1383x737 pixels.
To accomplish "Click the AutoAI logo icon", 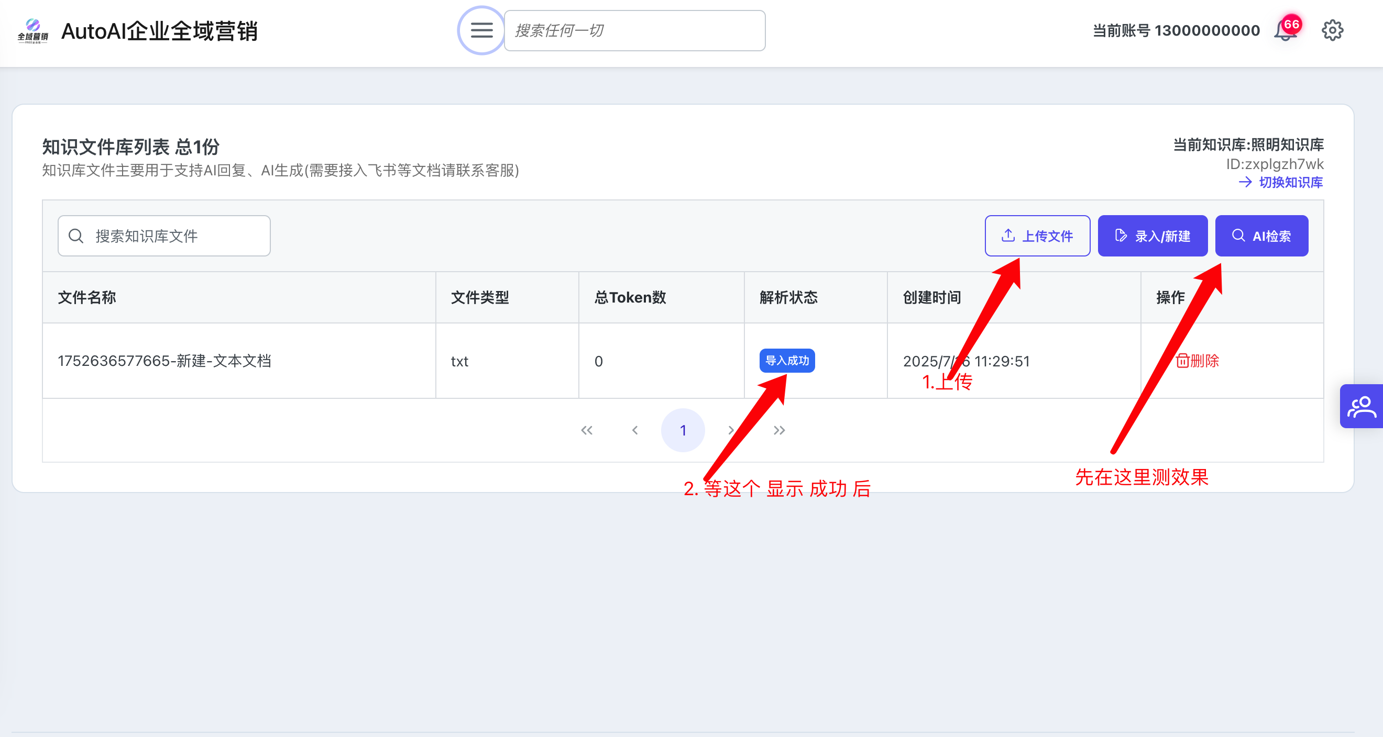I will coord(33,30).
